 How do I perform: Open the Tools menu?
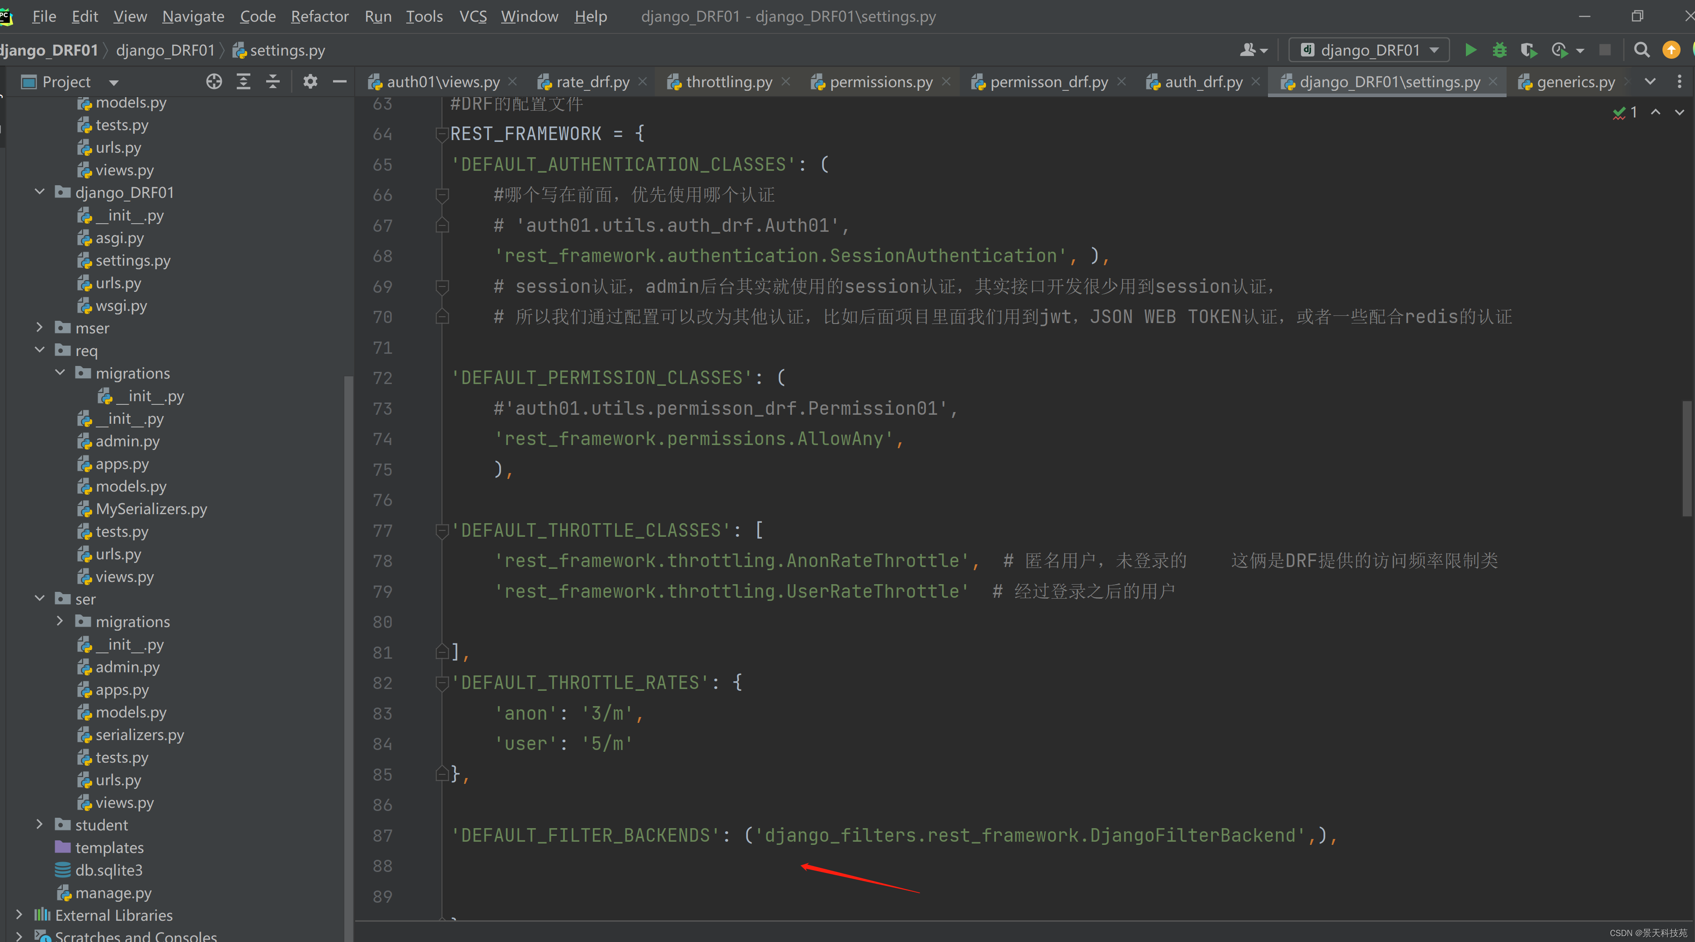pos(424,16)
